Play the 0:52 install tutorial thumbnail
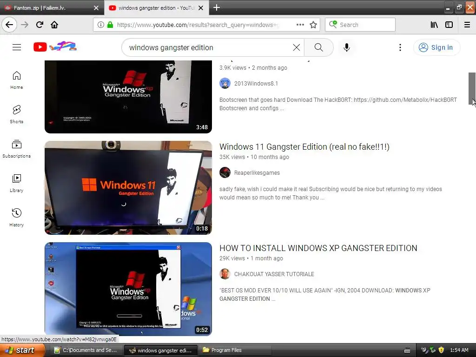Image resolution: width=476 pixels, height=357 pixels. click(x=128, y=289)
